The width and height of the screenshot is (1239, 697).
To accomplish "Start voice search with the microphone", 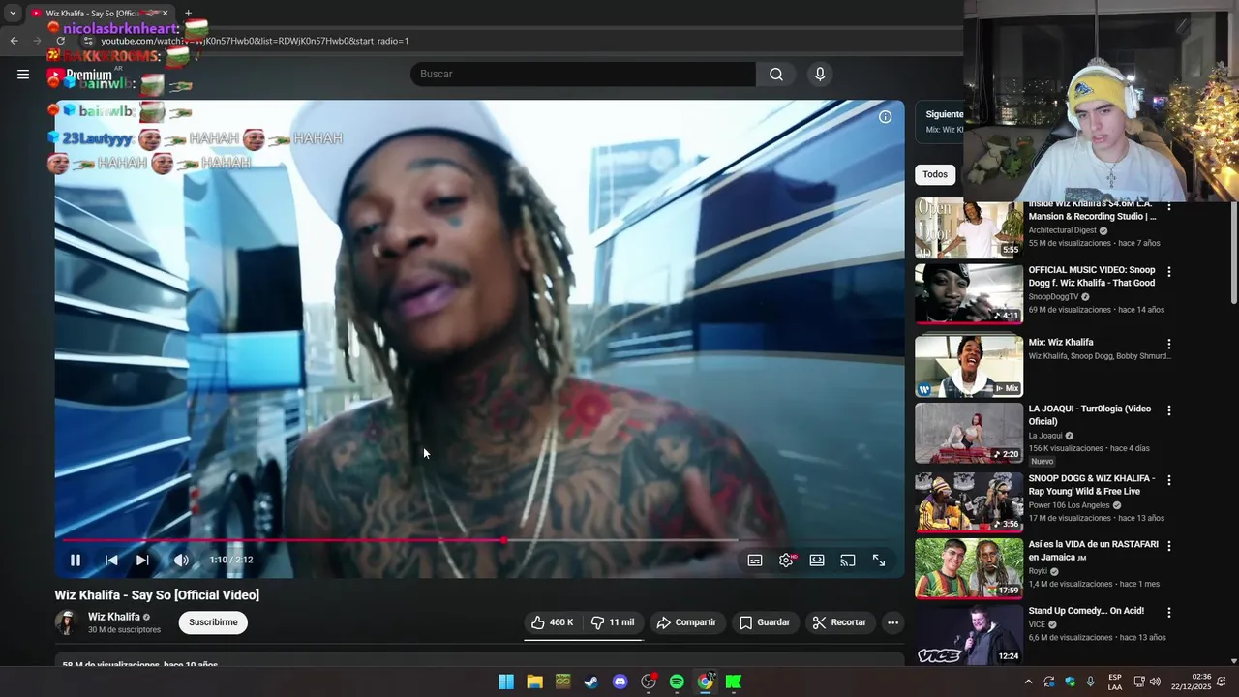I will (x=820, y=74).
